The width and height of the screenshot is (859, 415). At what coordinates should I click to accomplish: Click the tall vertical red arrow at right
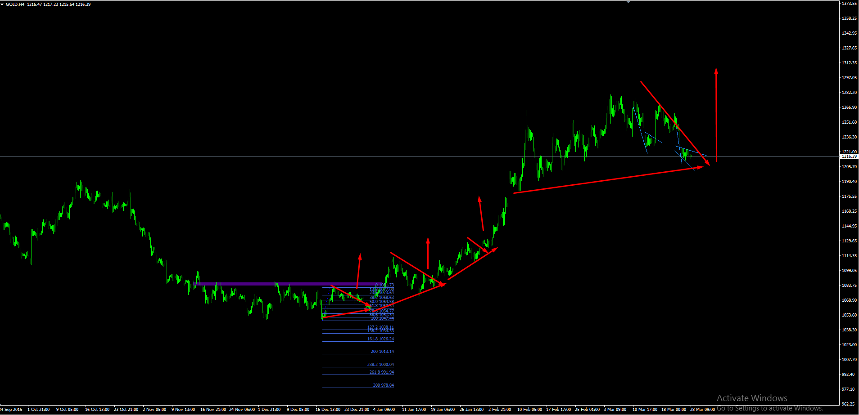point(716,115)
